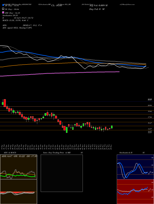Click the tall green candlestick at the low
This screenshot has height=204, width=154.
pos(67,130)
